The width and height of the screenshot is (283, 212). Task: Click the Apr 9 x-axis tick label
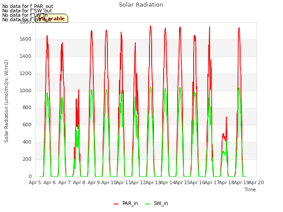pyautogui.click(x=94, y=182)
